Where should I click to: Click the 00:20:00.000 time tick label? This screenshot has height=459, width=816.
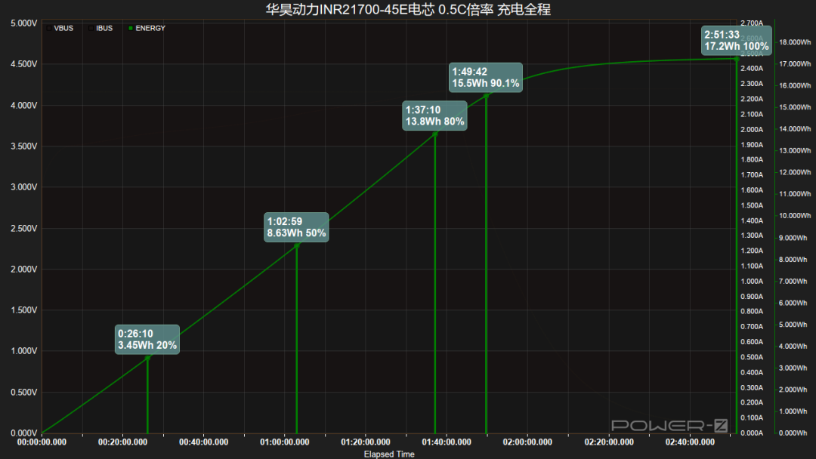(x=123, y=442)
